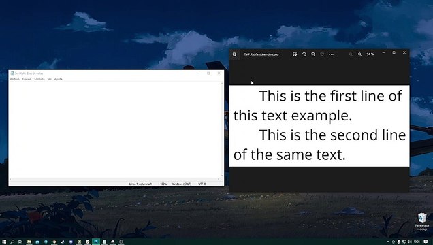The image size is (433, 245).
Task: Switch to the Photos app taskbar button
Action: (x=96, y=242)
